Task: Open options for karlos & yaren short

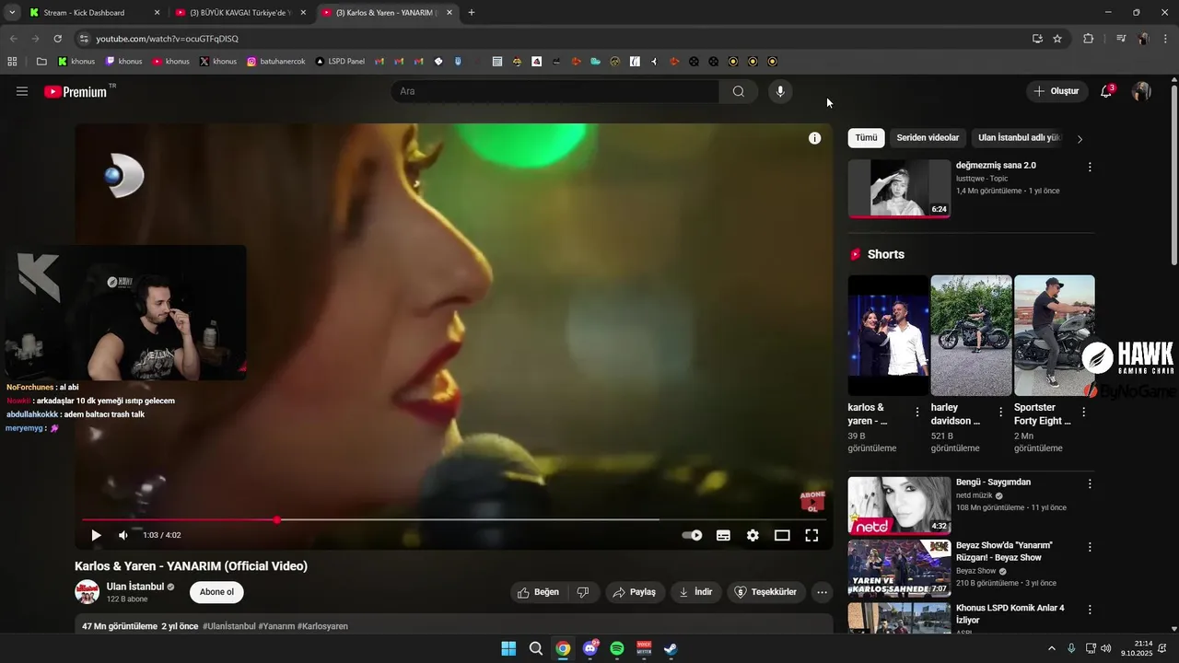Action: coord(916,413)
